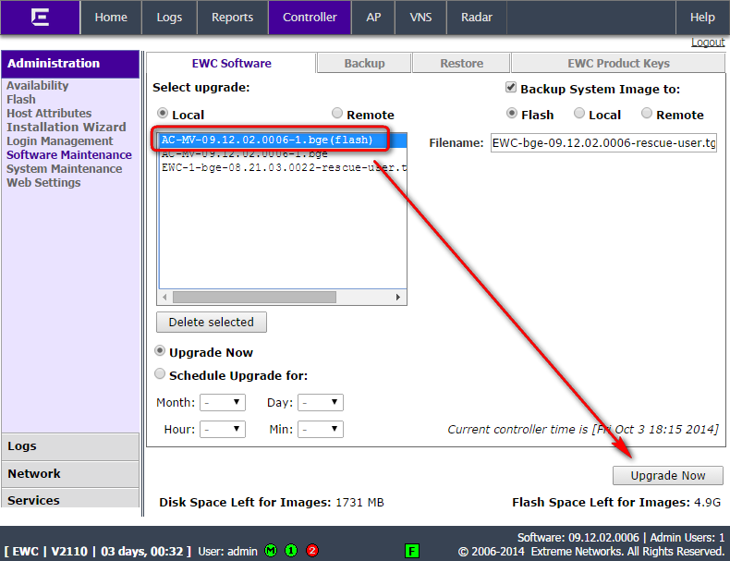The height and width of the screenshot is (561, 730).
Task: Open Software Maintenance in the sidebar
Action: point(69,155)
